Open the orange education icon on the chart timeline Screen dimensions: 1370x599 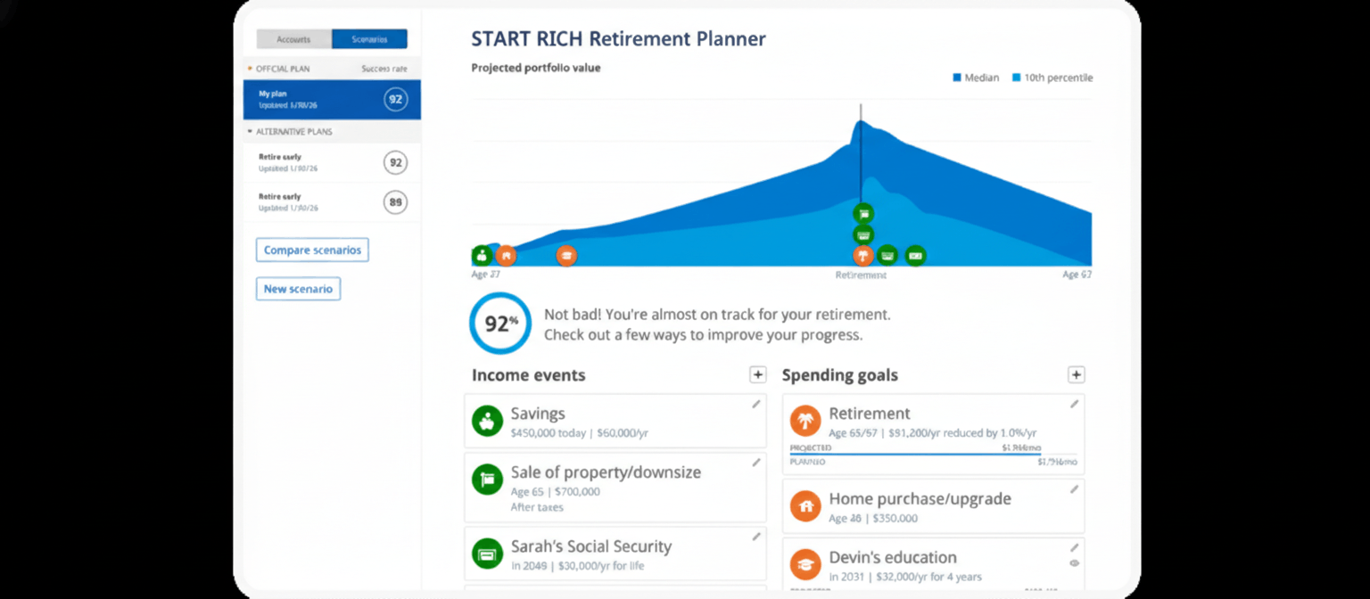pyautogui.click(x=567, y=255)
